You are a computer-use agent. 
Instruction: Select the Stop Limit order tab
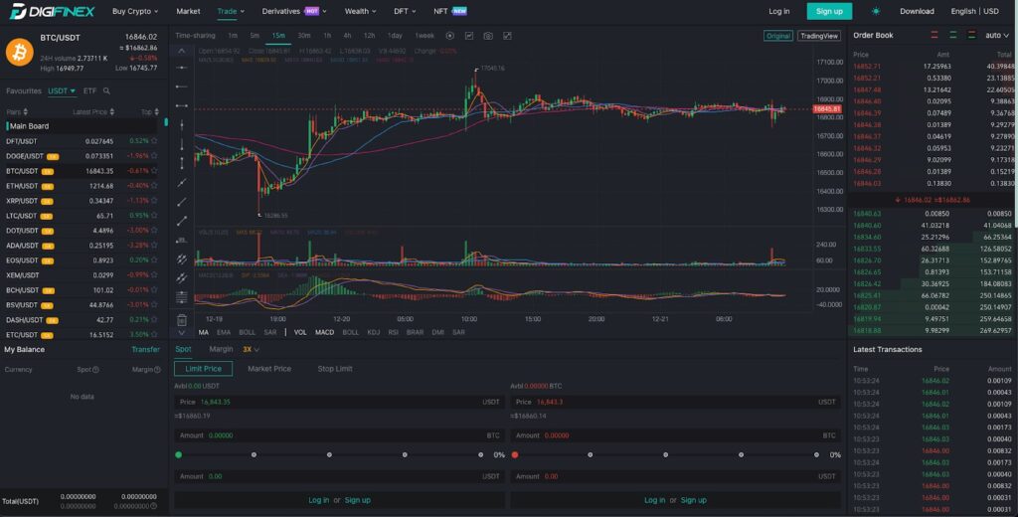coord(335,369)
